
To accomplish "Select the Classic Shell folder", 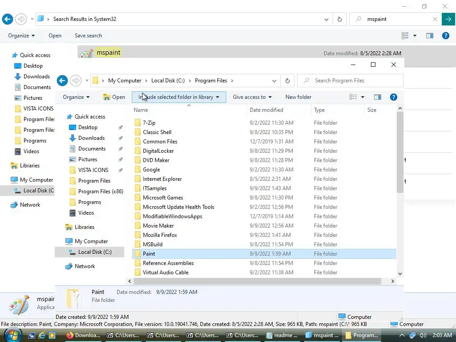I will (x=157, y=132).
